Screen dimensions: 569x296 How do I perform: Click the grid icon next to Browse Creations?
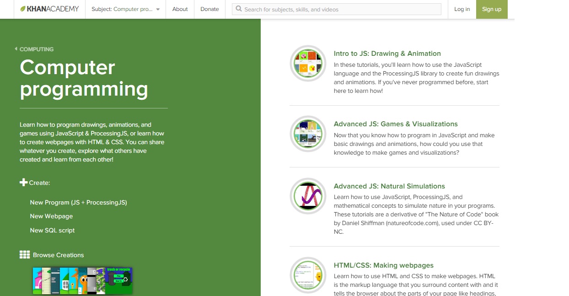25,255
